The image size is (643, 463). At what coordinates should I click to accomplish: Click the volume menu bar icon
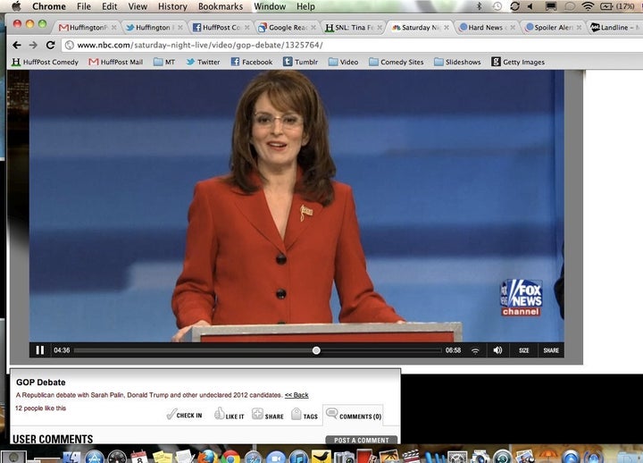(x=530, y=6)
